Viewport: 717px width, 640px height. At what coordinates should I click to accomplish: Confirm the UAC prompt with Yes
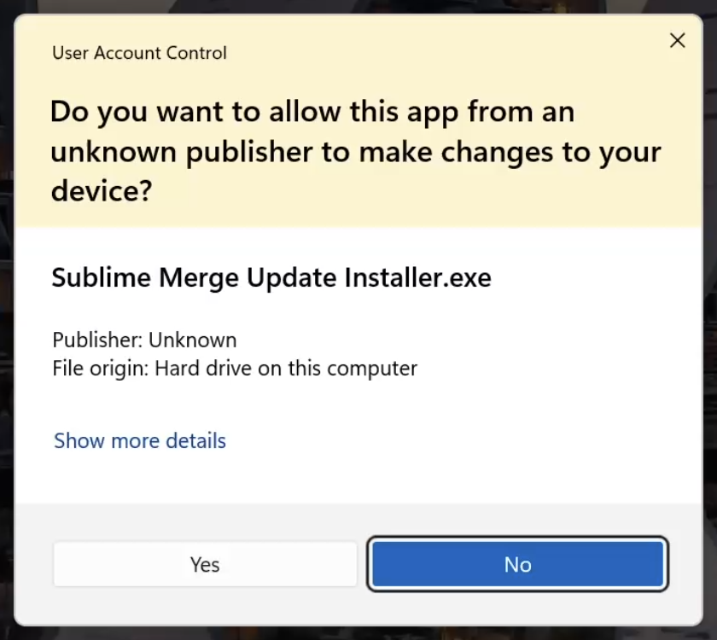(x=205, y=564)
